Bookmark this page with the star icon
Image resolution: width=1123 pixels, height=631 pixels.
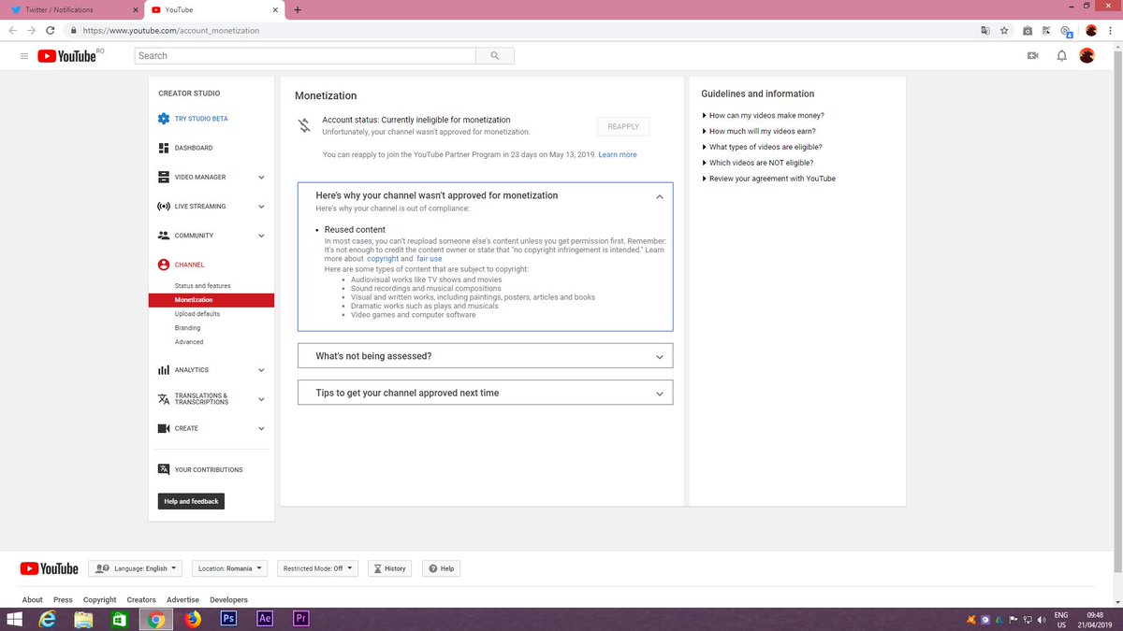(x=1004, y=30)
